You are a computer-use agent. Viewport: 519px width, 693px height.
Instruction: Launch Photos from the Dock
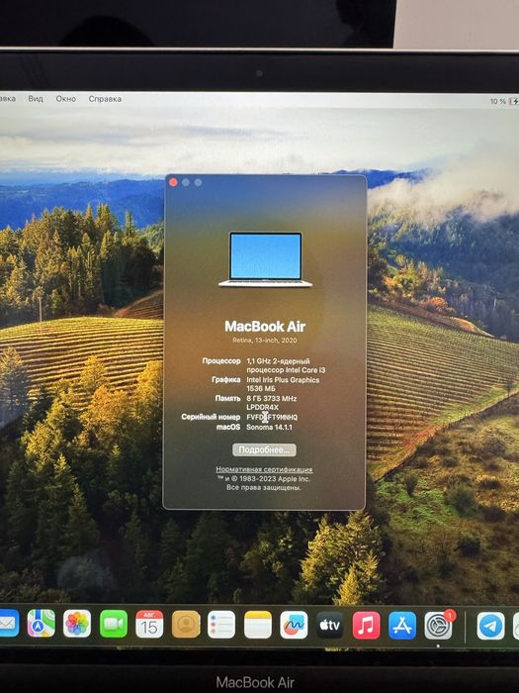pyautogui.click(x=77, y=624)
